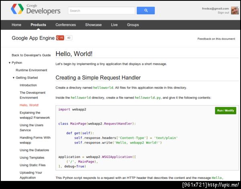Click the 'def get(self):' code line
241x189 pixels.
click(80, 133)
